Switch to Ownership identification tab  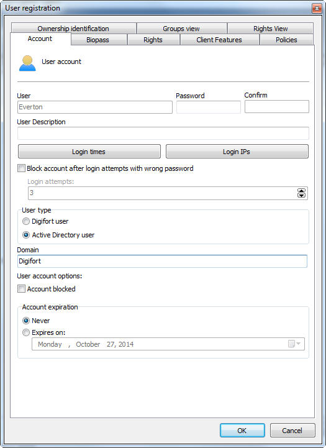click(73, 29)
